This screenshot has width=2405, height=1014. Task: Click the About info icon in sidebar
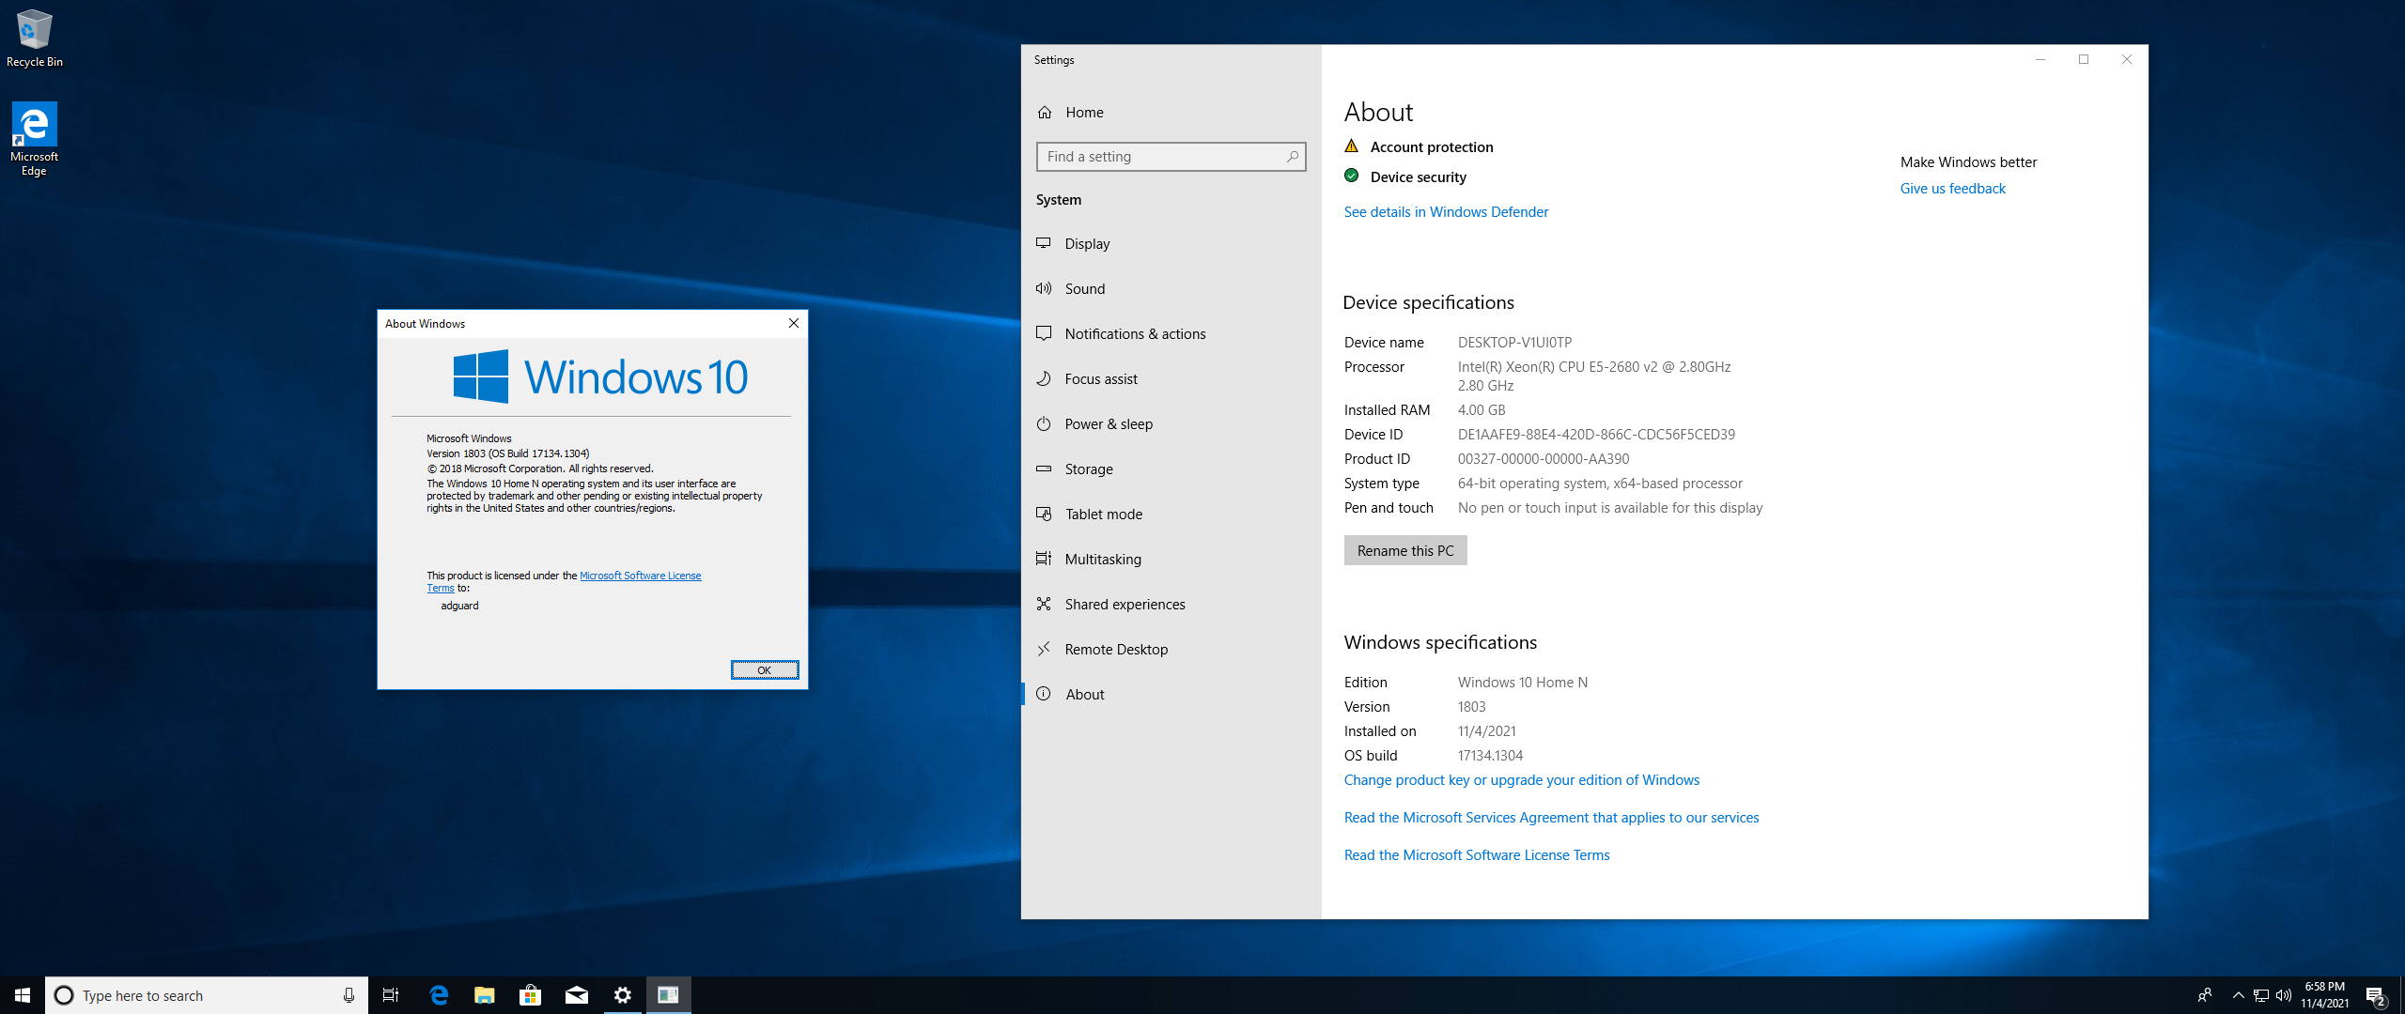[1044, 694]
